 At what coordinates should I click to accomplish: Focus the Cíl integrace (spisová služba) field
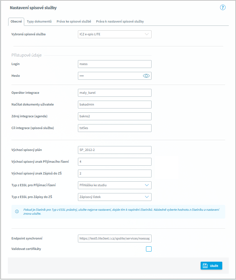[x=115, y=128]
